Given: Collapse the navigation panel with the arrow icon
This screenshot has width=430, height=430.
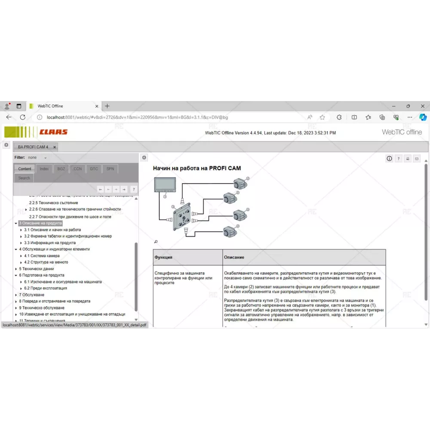Looking at the screenshot, I should 144,158.
